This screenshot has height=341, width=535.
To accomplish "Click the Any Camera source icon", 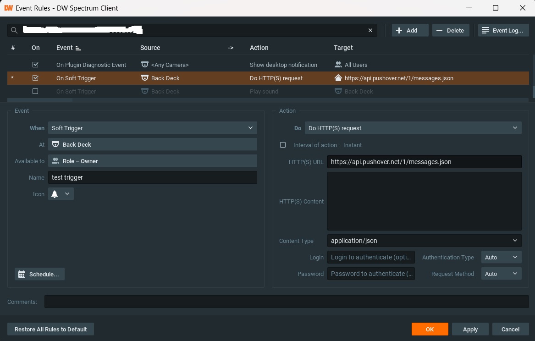I will tap(144, 65).
